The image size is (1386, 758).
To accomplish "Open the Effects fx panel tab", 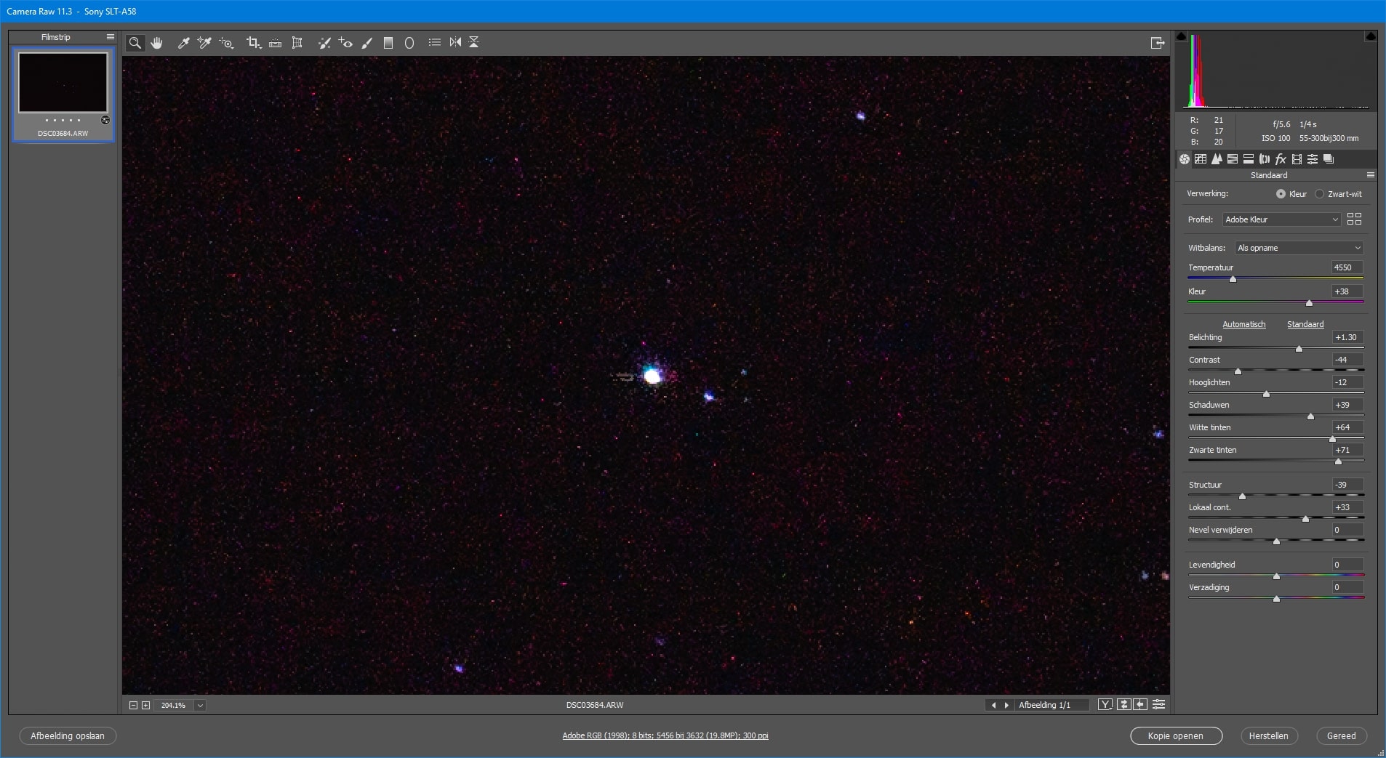I will click(1281, 159).
